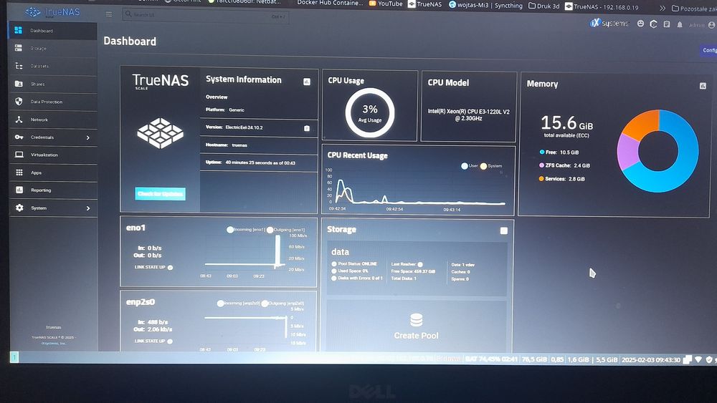Viewport: 717px width, 403px height.
Task: Click the eno1 LINK STATE UP checkmark
Action: pyautogui.click(x=170, y=268)
